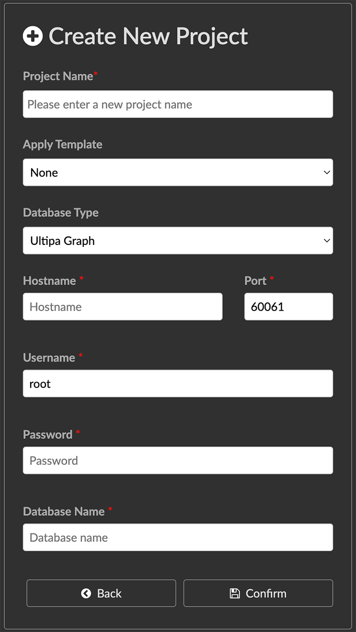The image size is (356, 632).
Task: Click the floppy disk save icon
Action: (235, 593)
